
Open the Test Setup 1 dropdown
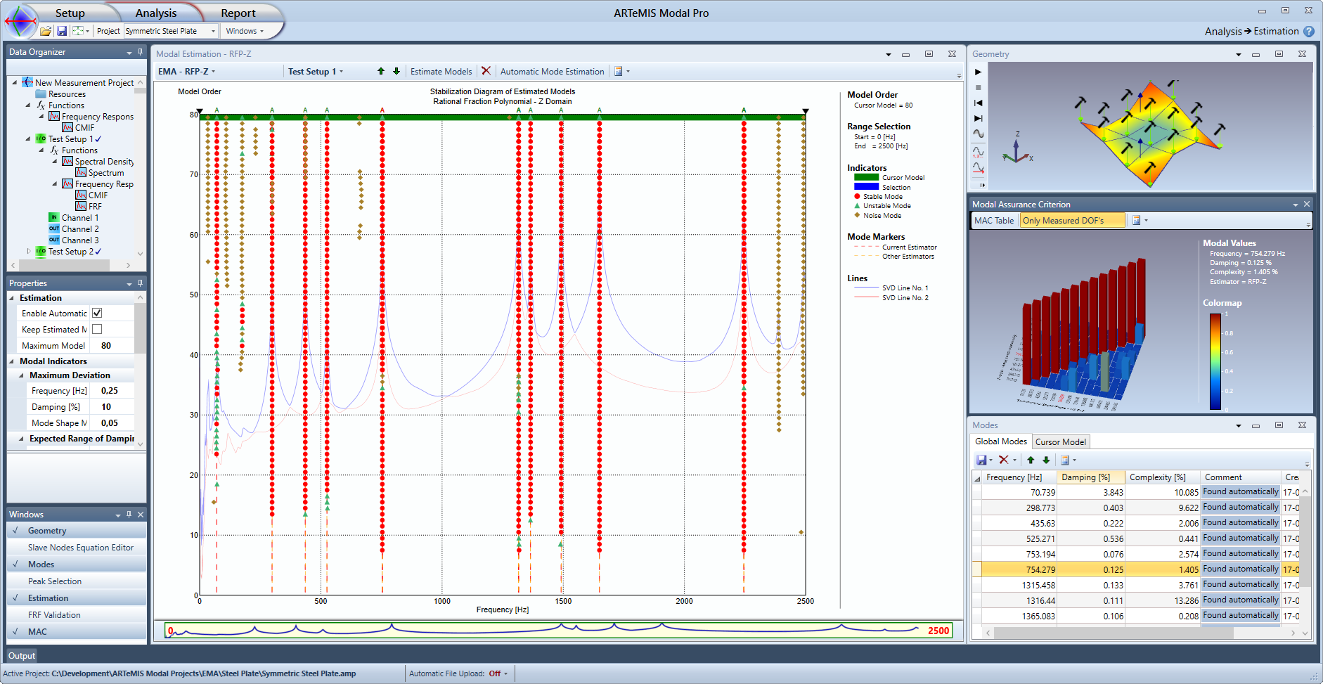point(315,71)
